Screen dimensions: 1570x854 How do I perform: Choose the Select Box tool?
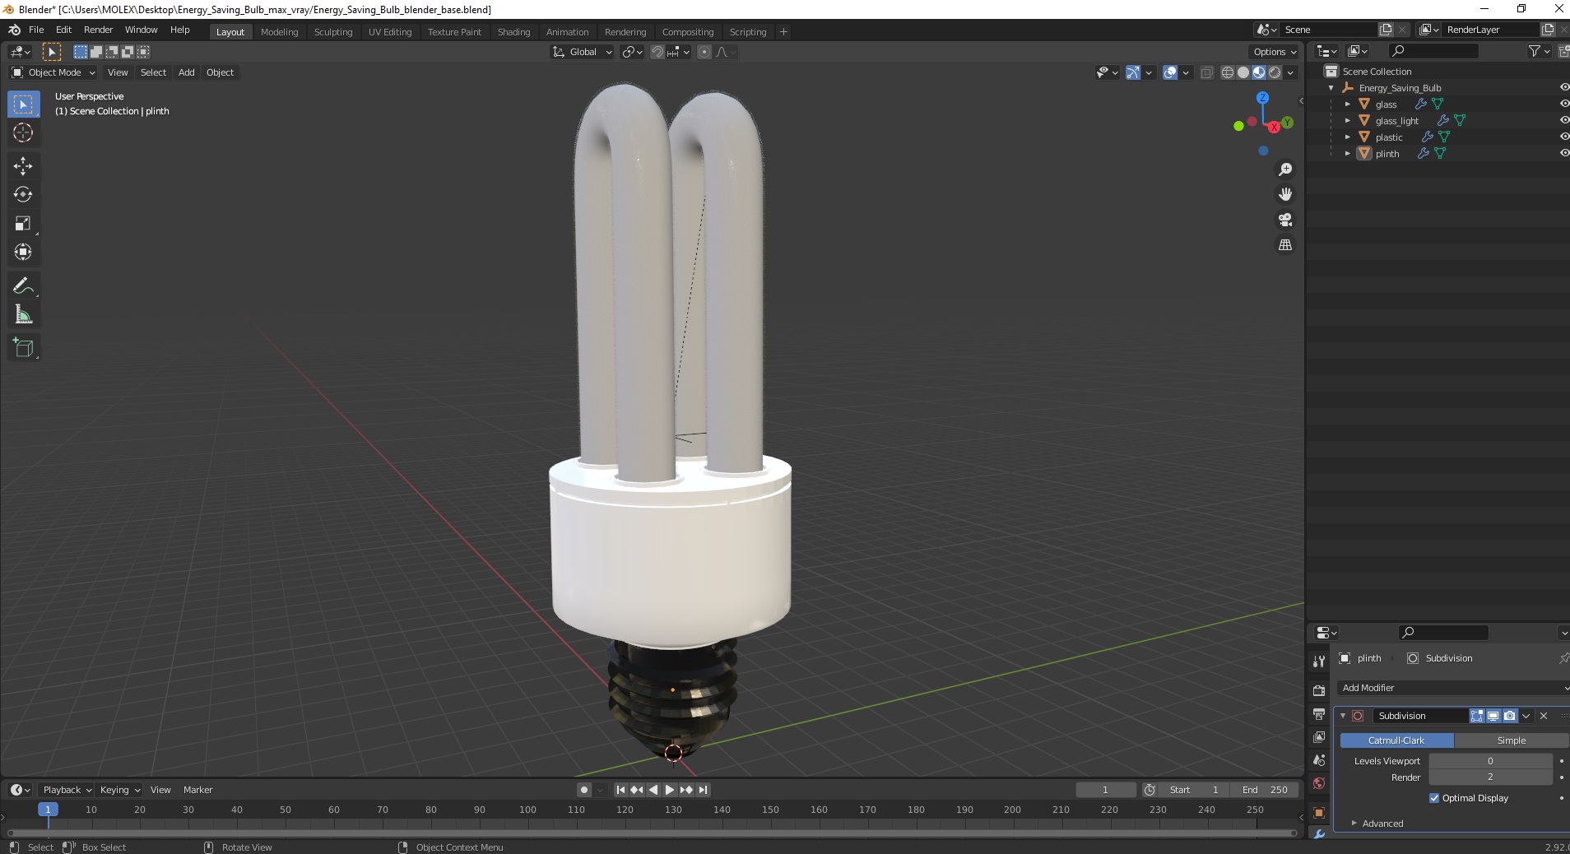click(23, 104)
